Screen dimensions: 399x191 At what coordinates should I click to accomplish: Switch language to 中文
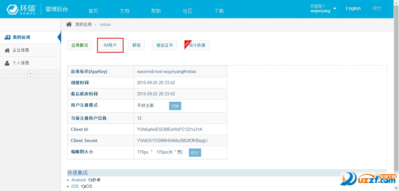377,9
